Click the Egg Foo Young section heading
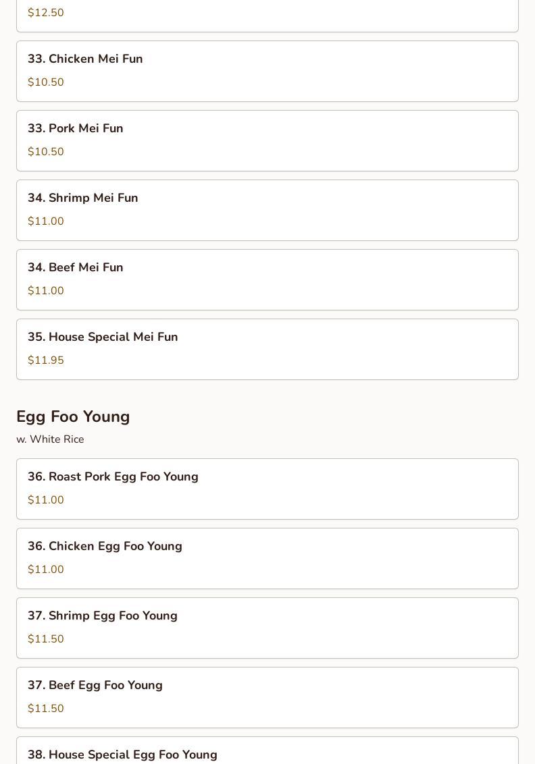Screen dimensions: 535x764 tap(73, 416)
